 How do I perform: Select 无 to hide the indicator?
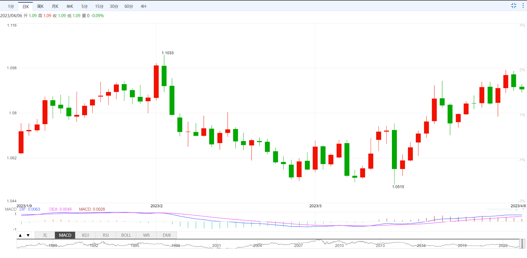[x=45, y=235]
